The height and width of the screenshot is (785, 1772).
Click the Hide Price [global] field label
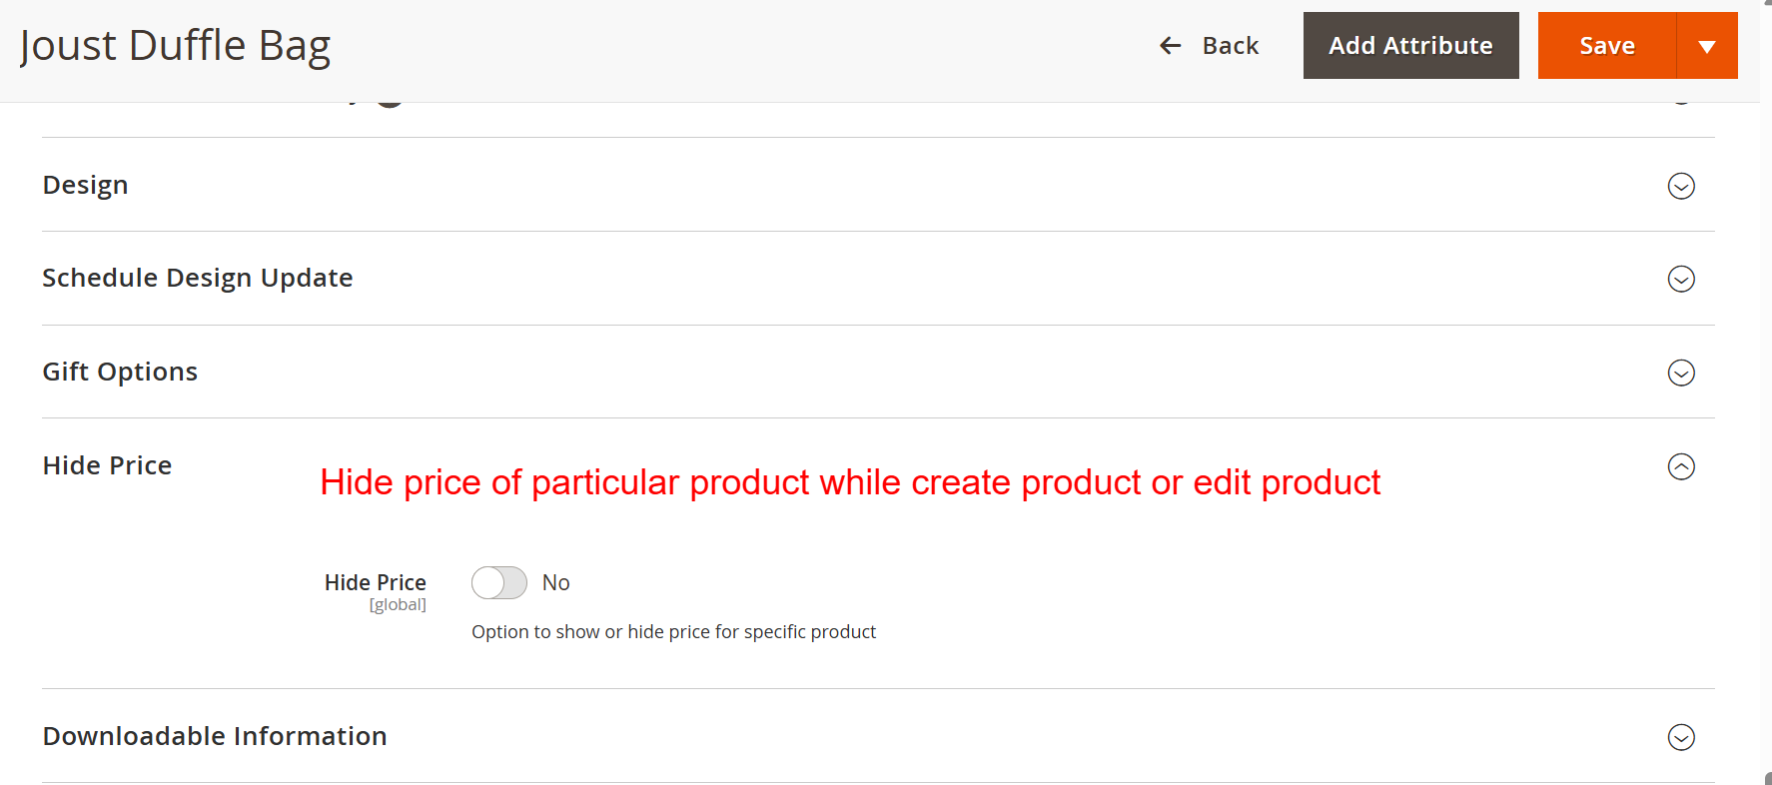pyautogui.click(x=375, y=582)
